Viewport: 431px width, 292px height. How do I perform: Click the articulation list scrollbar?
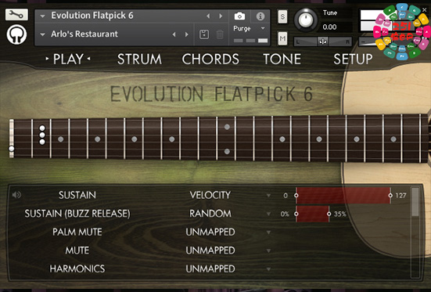415,202
